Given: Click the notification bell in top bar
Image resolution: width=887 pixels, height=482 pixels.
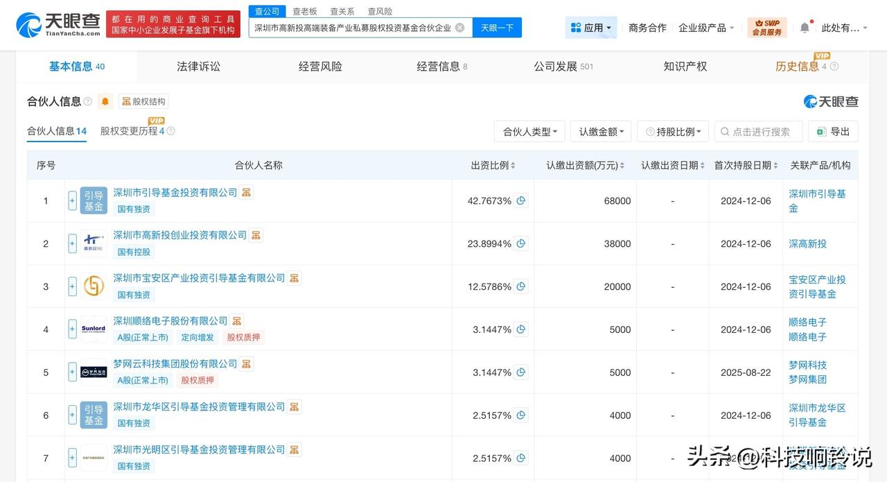Looking at the screenshot, I should click(805, 28).
